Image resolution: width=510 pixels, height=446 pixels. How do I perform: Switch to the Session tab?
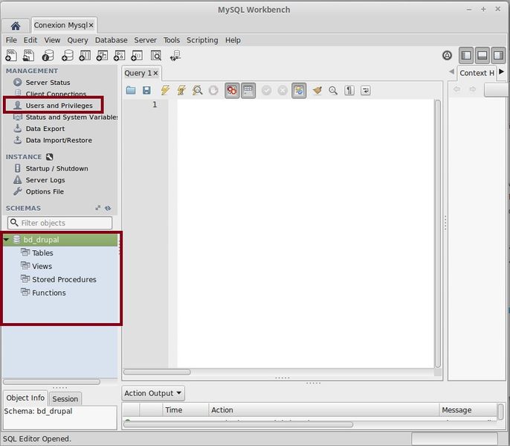65,399
